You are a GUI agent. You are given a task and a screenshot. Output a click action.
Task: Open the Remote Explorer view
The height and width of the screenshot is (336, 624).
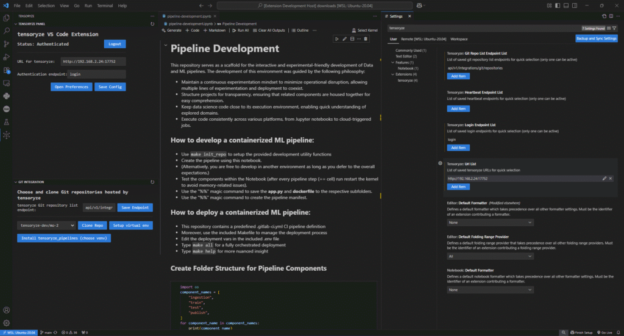(x=6, y=83)
